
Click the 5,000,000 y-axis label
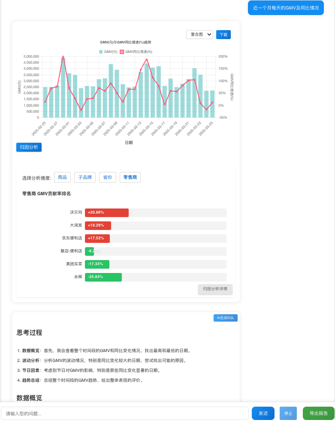[x=31, y=57]
